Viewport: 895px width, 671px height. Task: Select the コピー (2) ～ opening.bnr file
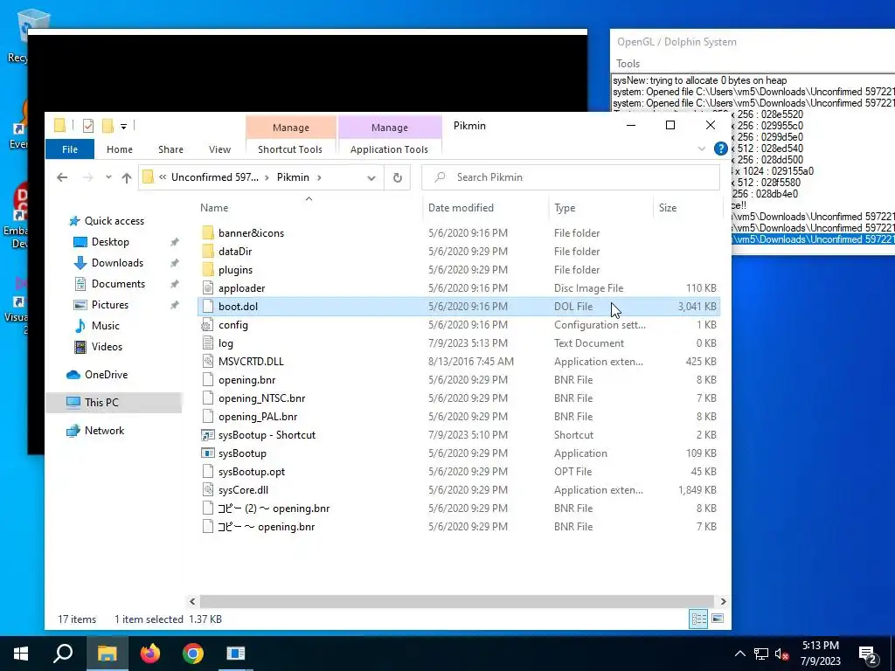point(274,508)
